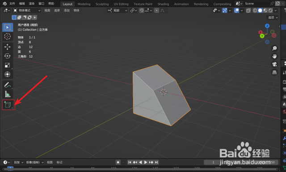Image resolution: width=286 pixels, height=172 pixels.
Task: Click the pan view hand icon
Action: [274, 56]
